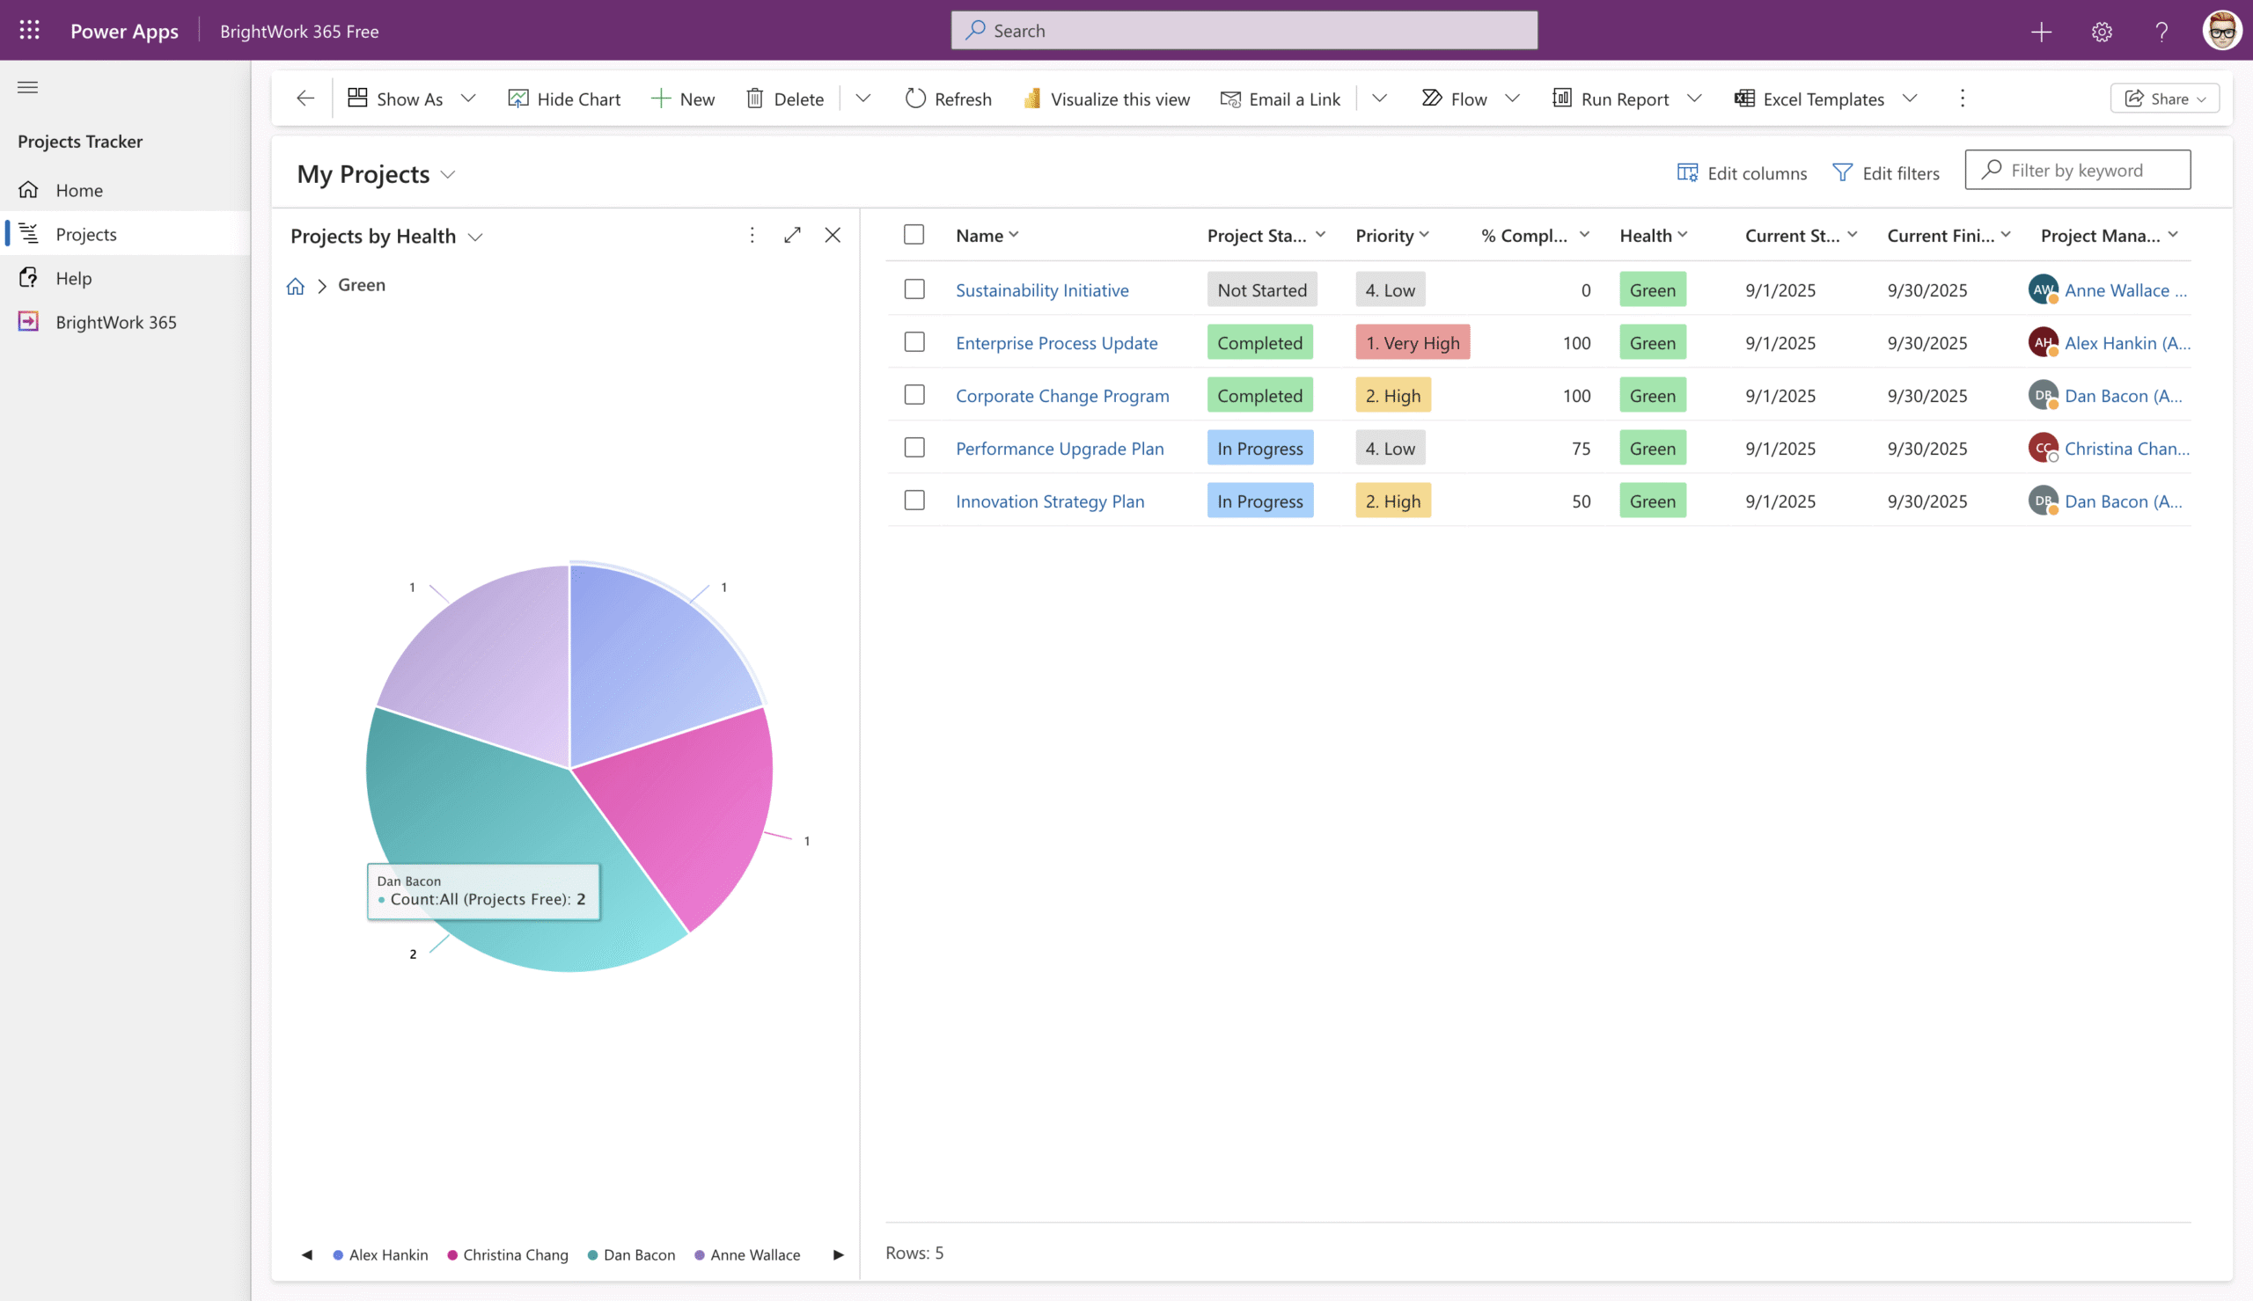Open the Enterprise Process Update project link
The image size is (2253, 1301).
point(1056,343)
